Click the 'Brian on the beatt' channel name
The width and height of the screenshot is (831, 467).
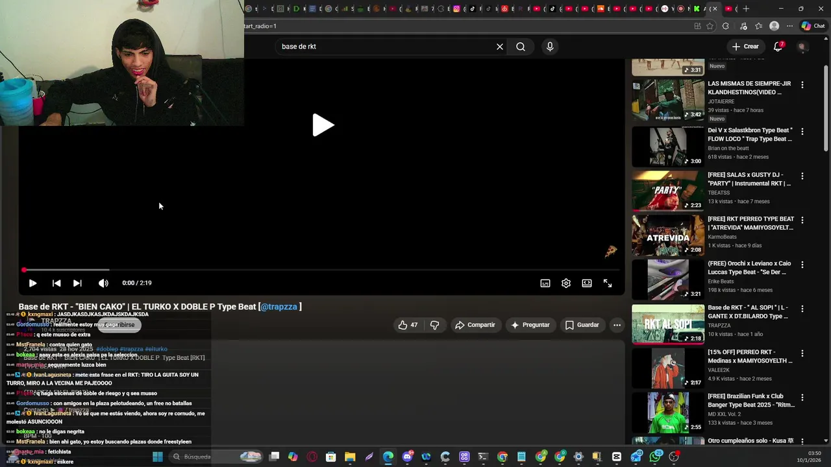tap(728, 148)
